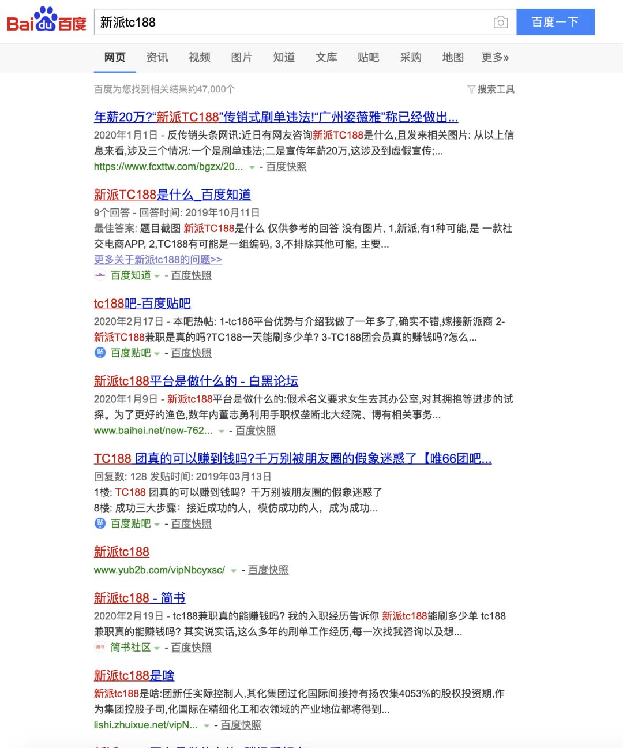Screen dimensions: 623x748
Task: Open 百度快照 for fcxttw.com result
Action: click(x=286, y=167)
